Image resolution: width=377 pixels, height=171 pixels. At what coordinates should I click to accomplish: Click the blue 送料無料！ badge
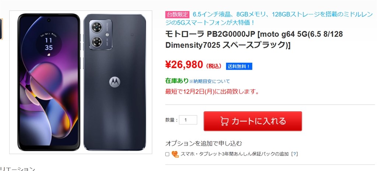coord(239,66)
